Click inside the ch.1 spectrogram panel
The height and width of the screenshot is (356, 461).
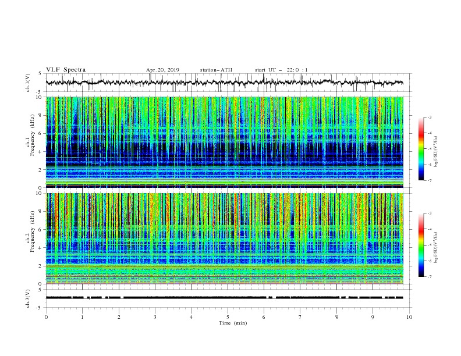pos(224,142)
